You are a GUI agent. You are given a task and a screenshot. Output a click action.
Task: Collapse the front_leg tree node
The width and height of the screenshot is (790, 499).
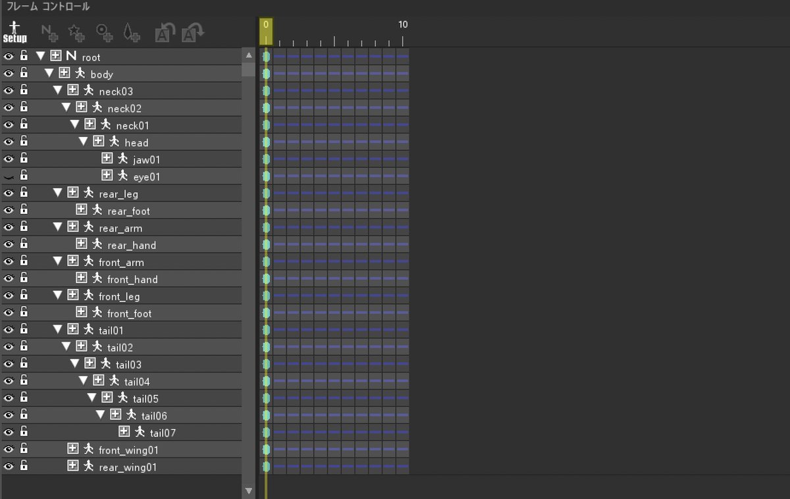tap(58, 296)
